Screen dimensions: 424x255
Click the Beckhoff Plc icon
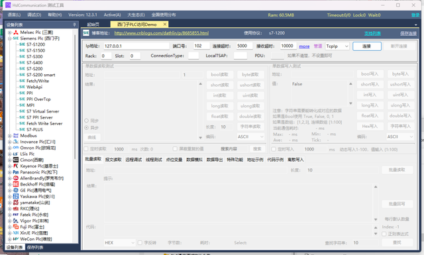(16, 184)
